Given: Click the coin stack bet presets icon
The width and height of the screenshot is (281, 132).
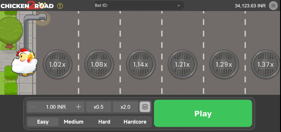Looking at the screenshot, I should coord(145,107).
